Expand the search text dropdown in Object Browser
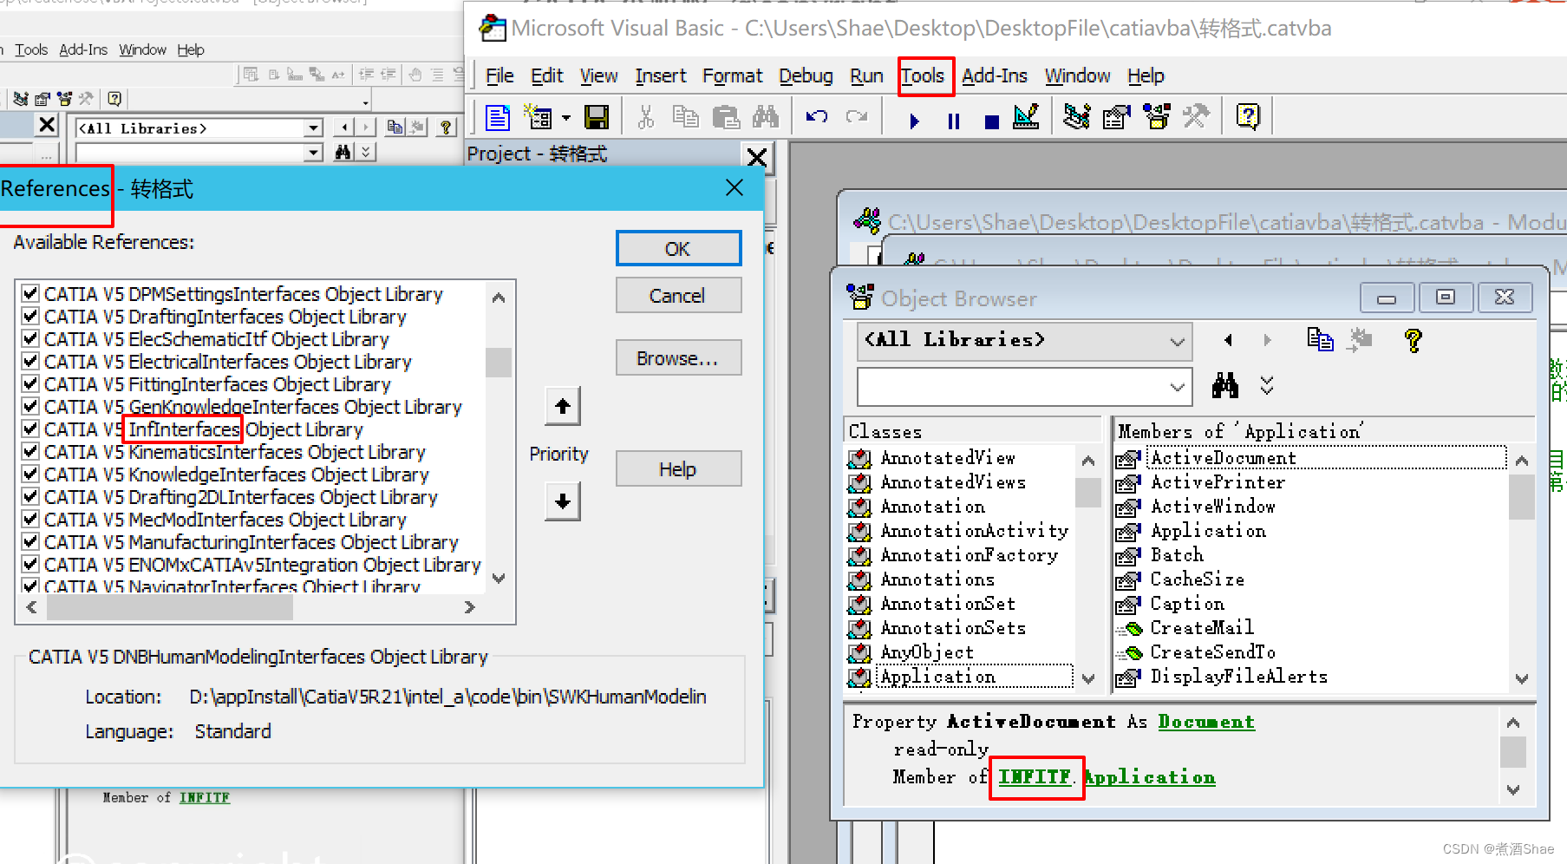Viewport: 1567px width, 864px height. 1177,387
